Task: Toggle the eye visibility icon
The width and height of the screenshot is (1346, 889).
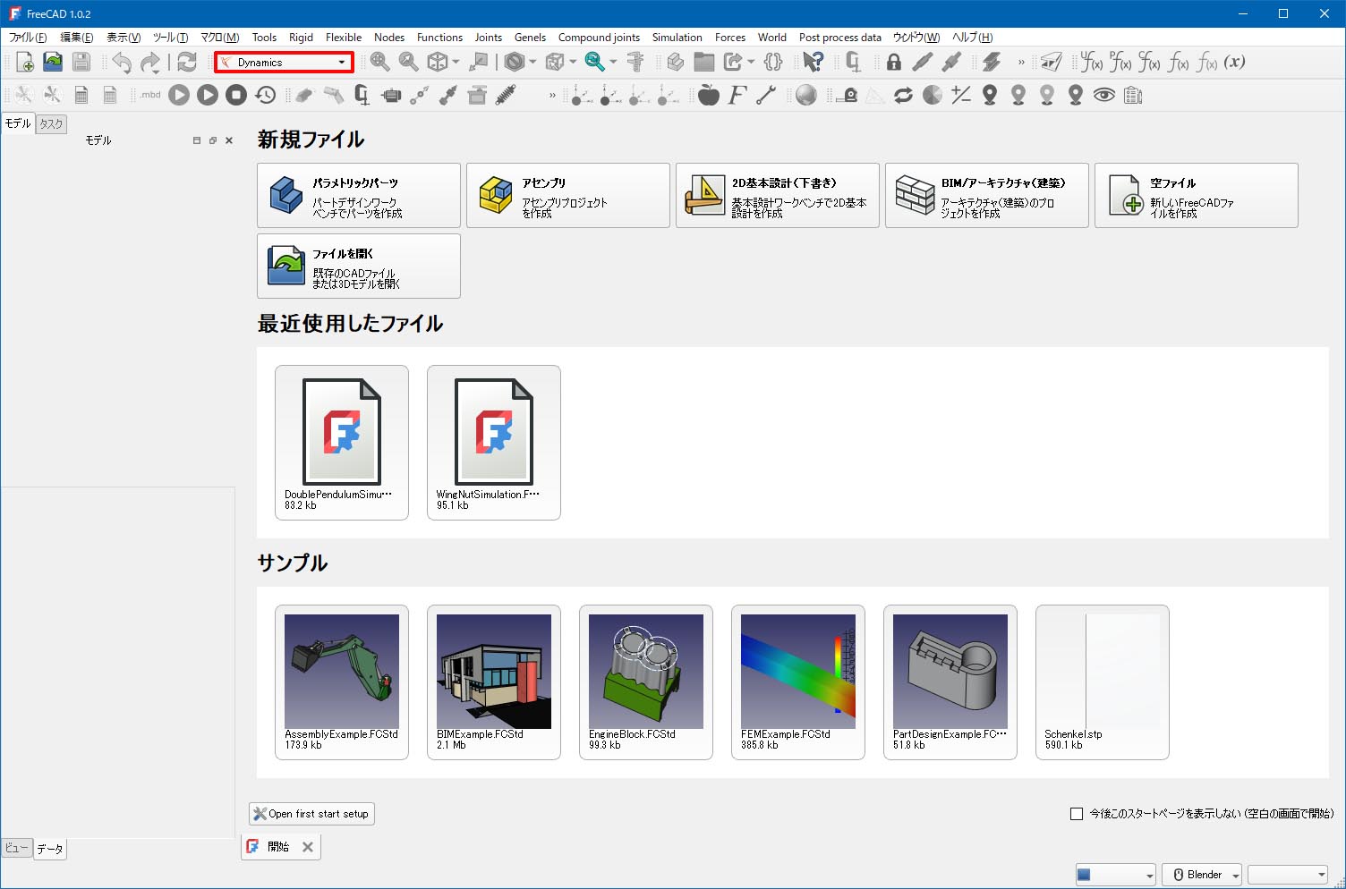Action: [1104, 95]
